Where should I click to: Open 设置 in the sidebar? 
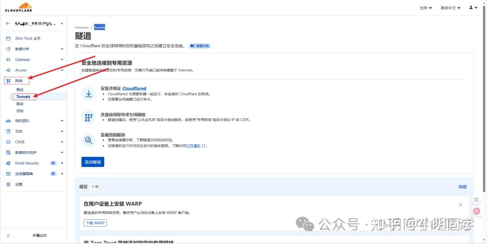point(18,184)
